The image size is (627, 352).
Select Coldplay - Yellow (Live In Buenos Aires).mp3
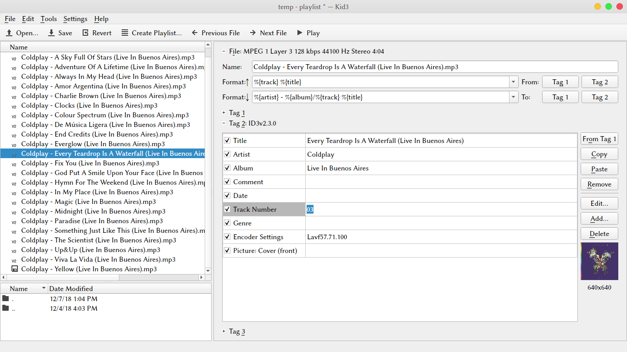(89, 269)
